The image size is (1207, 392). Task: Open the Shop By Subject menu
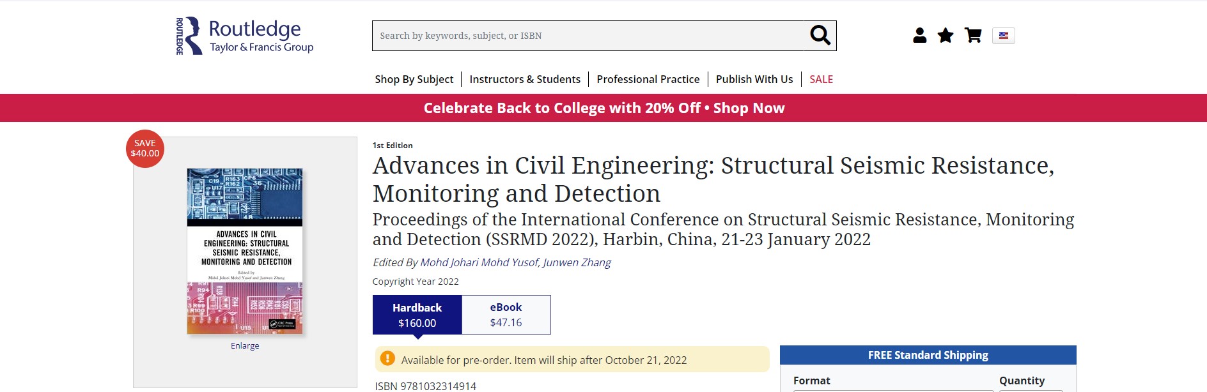[x=414, y=79]
